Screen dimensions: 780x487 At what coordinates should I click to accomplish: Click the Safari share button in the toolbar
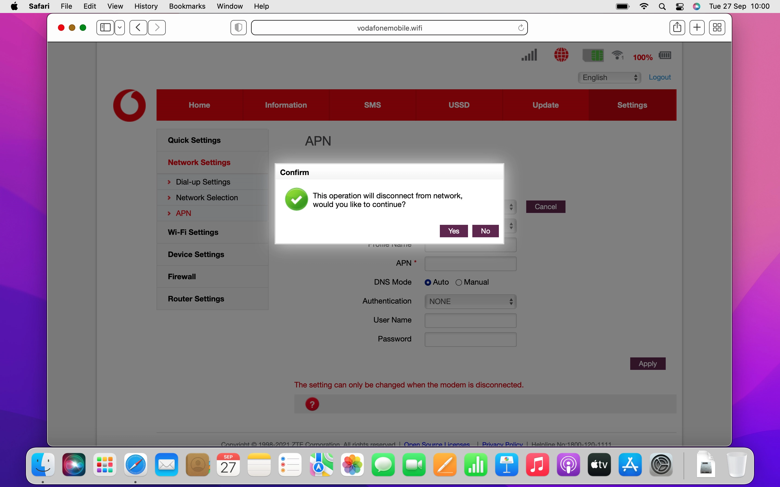coord(677,27)
